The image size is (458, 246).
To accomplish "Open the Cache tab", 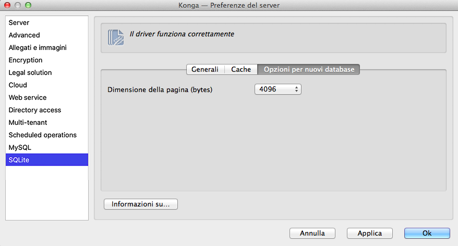I will (241, 69).
